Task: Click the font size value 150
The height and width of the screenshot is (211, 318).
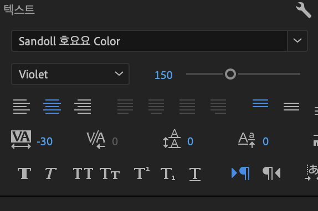Action: (163, 75)
